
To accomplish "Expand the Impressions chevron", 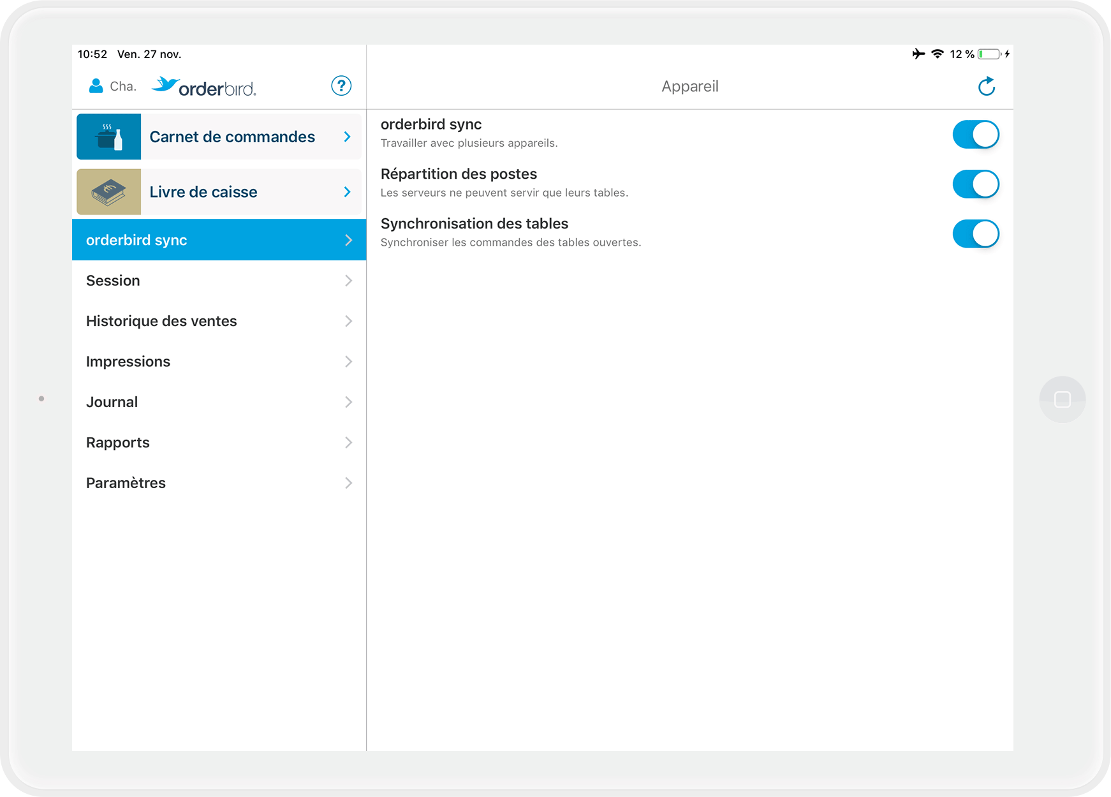I will point(349,362).
